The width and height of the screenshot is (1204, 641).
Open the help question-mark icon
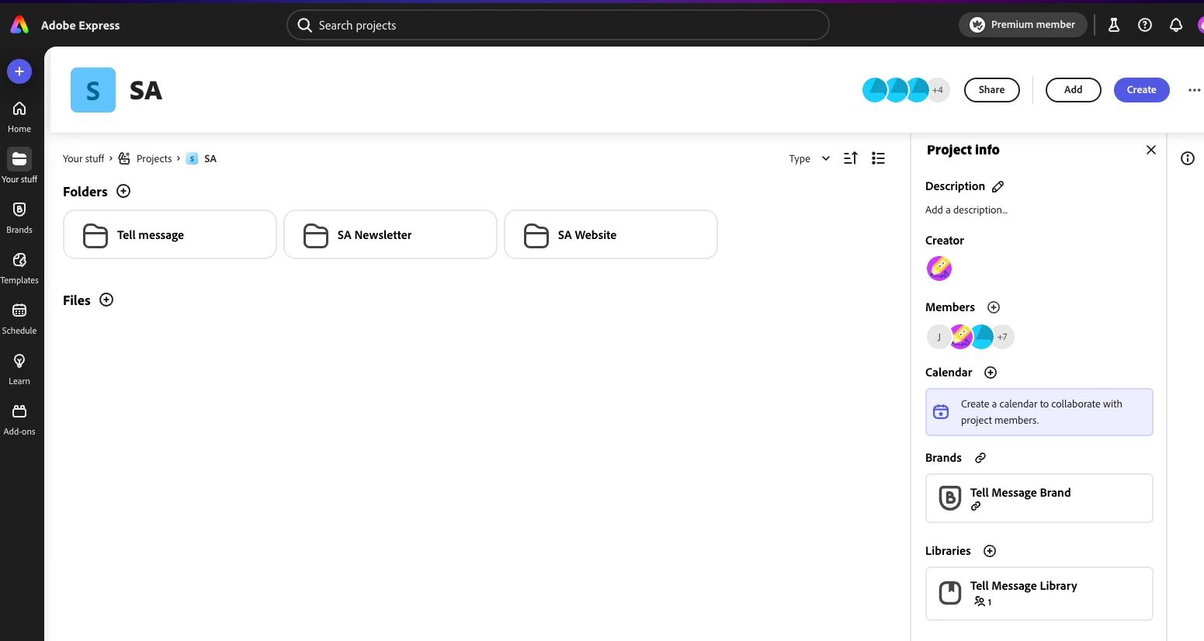tap(1145, 25)
